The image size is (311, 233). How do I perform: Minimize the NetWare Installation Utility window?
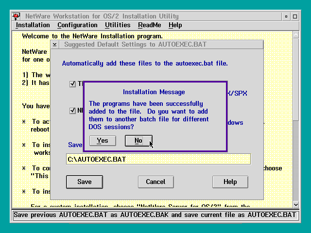[x=286, y=17]
